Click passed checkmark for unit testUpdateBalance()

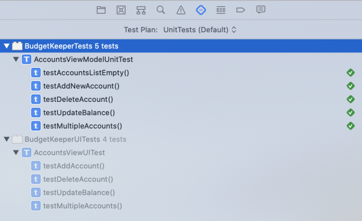pyautogui.click(x=350, y=112)
